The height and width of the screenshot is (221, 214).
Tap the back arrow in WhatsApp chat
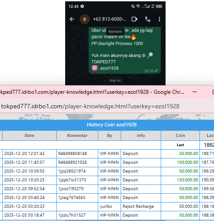72,19
